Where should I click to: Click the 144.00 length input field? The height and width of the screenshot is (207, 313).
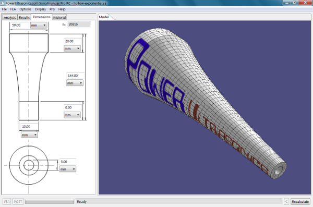[75, 76]
